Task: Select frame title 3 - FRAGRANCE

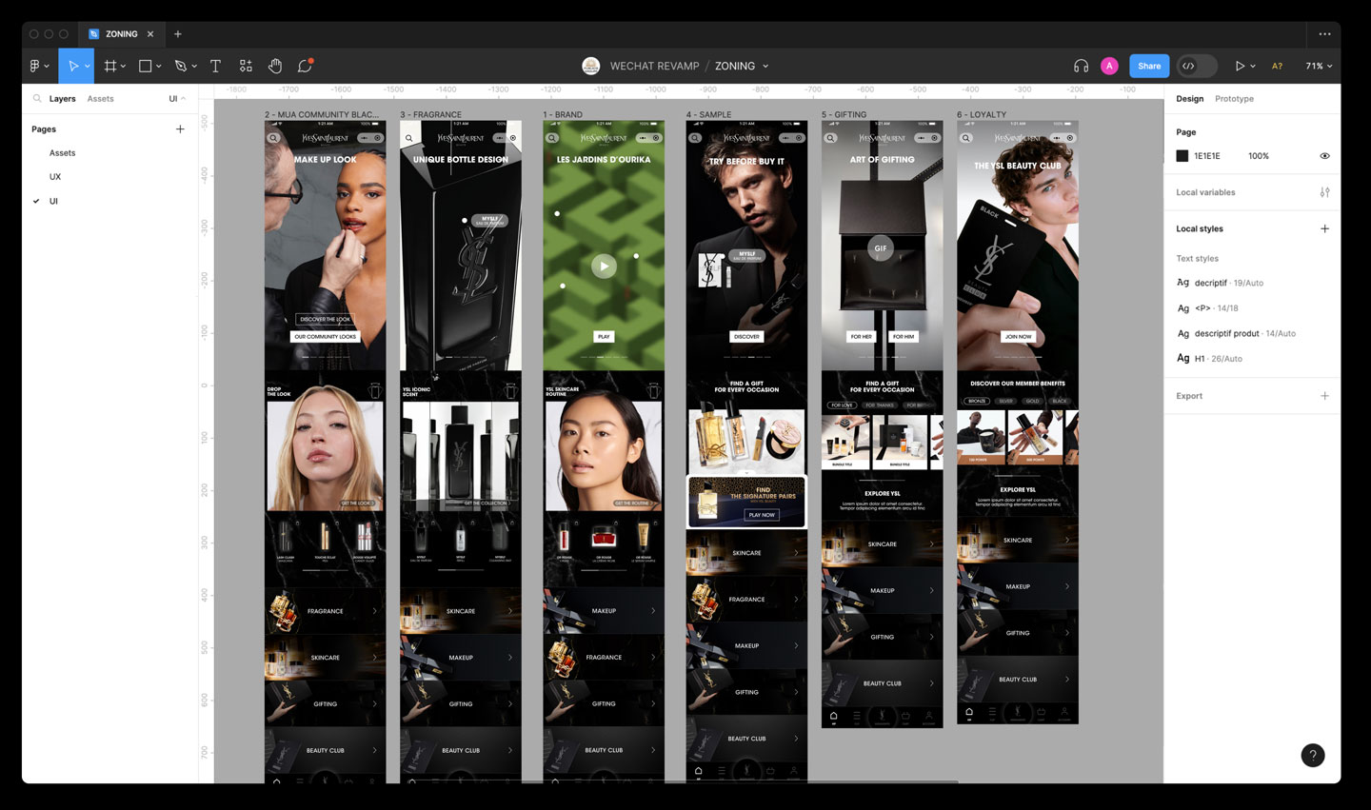Action: pos(431,115)
